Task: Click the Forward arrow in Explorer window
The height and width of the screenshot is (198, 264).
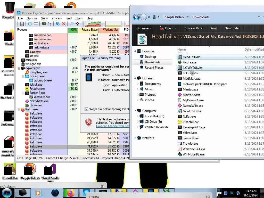Action: (x=143, y=17)
